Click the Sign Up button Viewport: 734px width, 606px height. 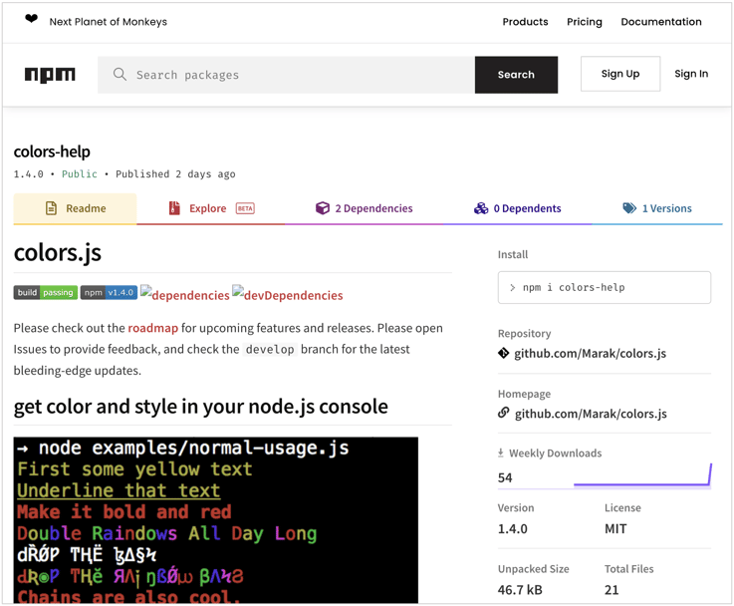(x=620, y=74)
